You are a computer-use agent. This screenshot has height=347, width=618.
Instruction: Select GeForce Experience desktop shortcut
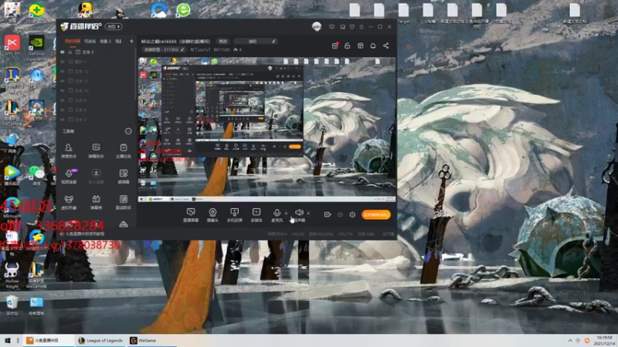pos(36,49)
